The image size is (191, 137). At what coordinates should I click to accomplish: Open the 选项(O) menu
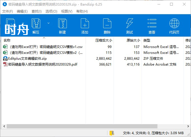(51, 11)
